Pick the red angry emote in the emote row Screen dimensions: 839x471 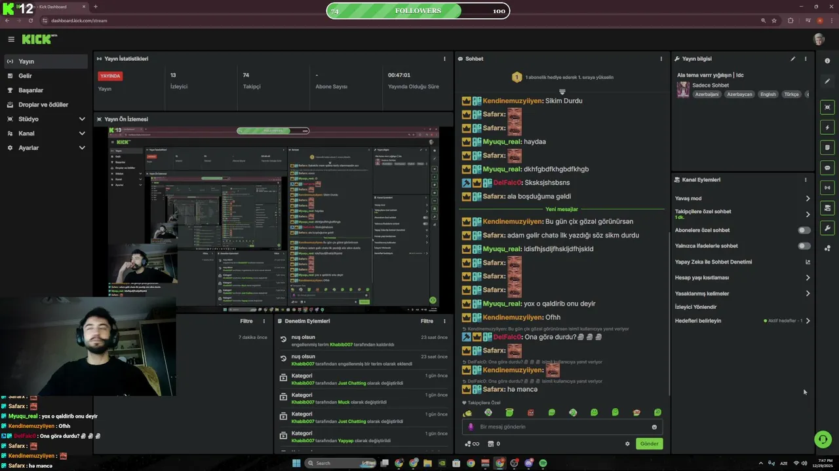click(530, 413)
